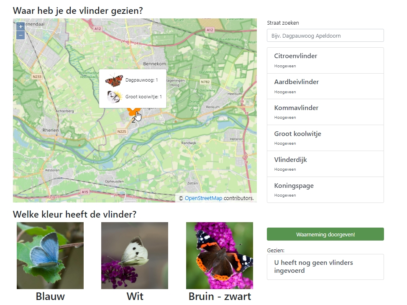Click the Straat zoeken search field

325,36
